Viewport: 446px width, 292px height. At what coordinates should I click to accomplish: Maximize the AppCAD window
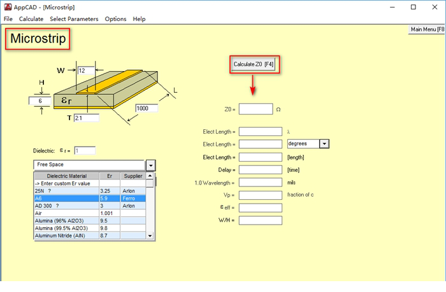click(414, 7)
